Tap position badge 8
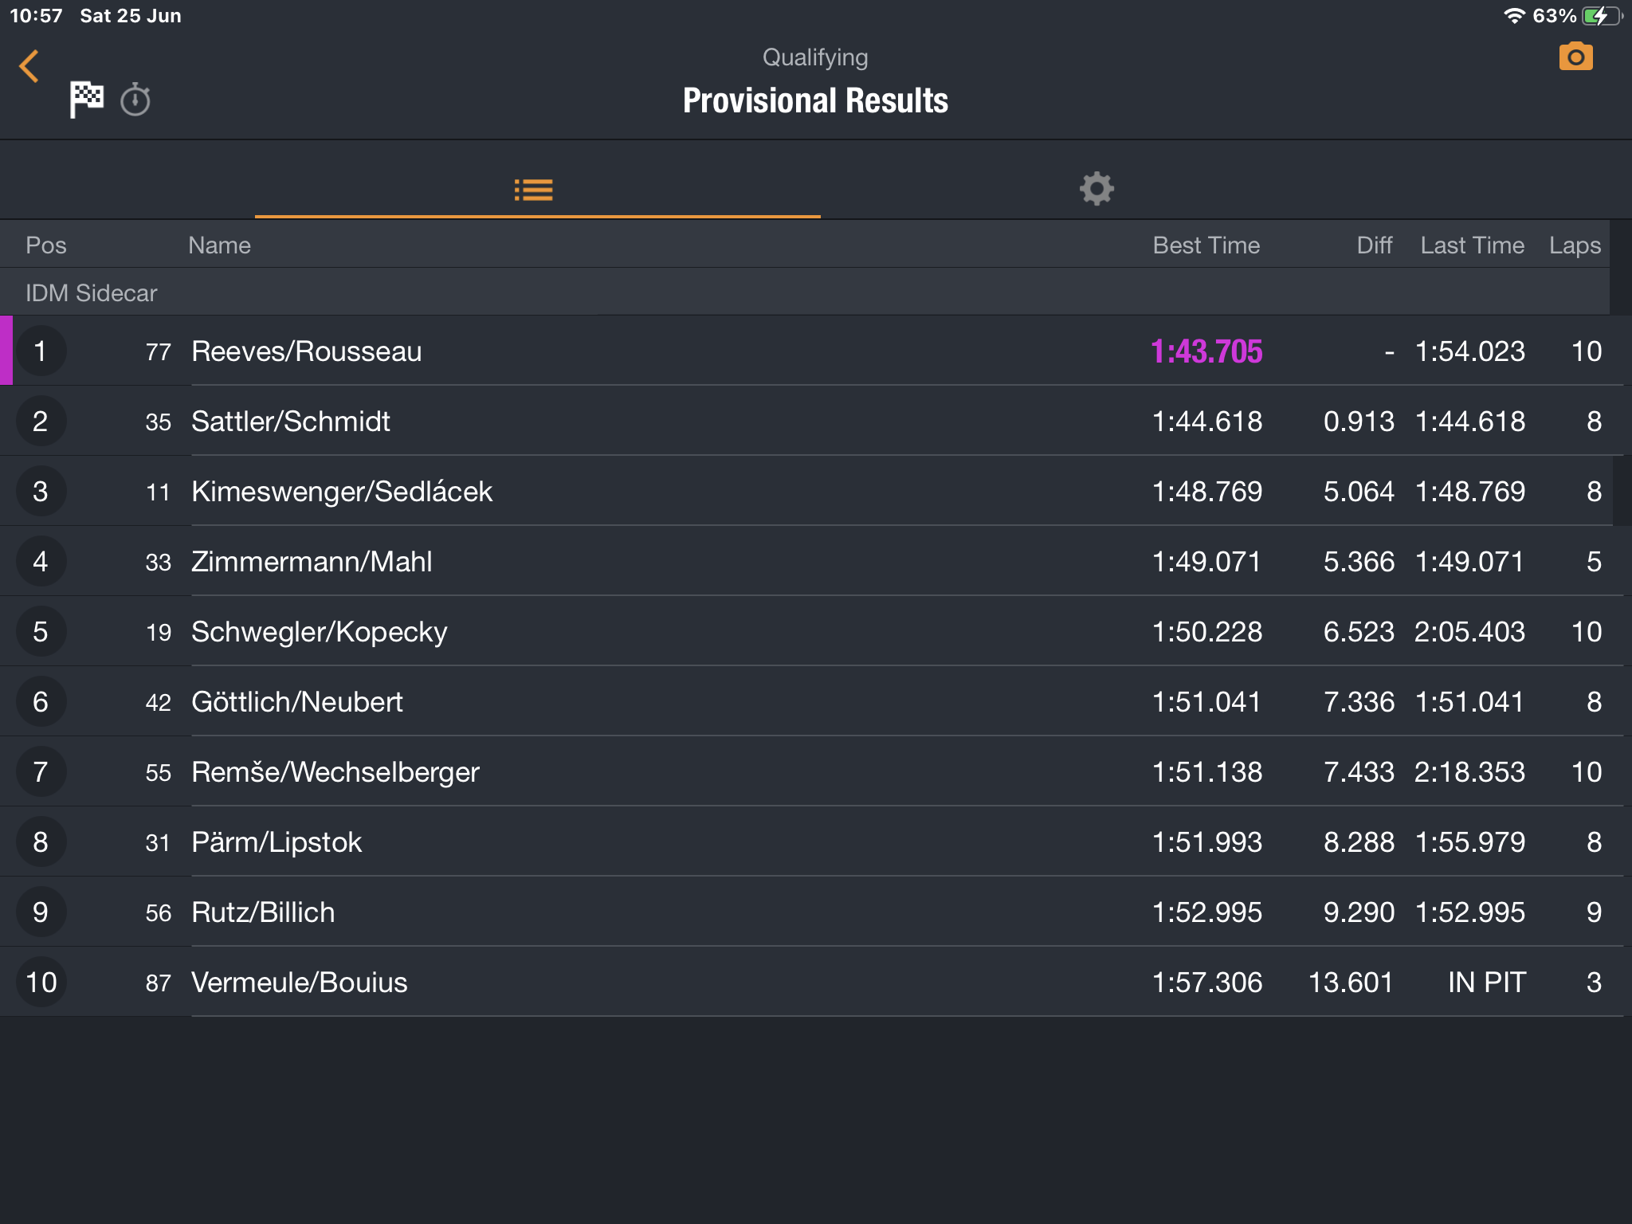The image size is (1632, 1224). point(41,842)
